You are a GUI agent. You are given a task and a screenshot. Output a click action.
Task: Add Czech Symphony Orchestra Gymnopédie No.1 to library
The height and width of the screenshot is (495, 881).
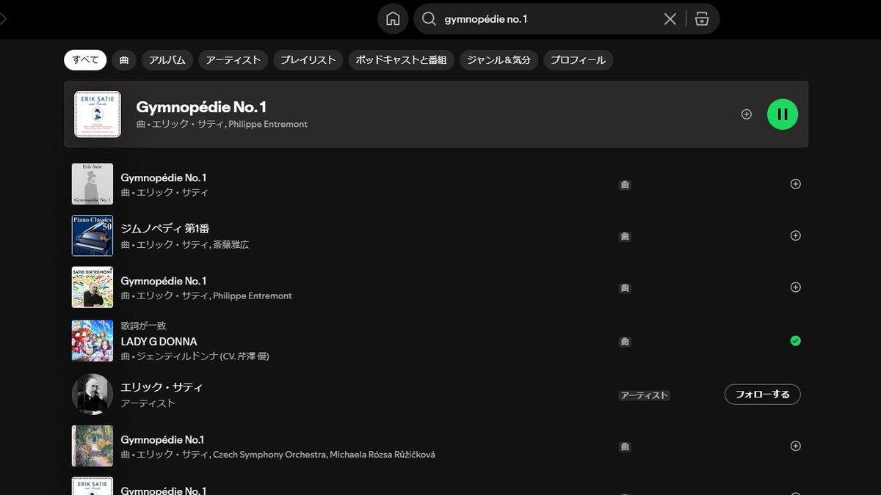[795, 446]
